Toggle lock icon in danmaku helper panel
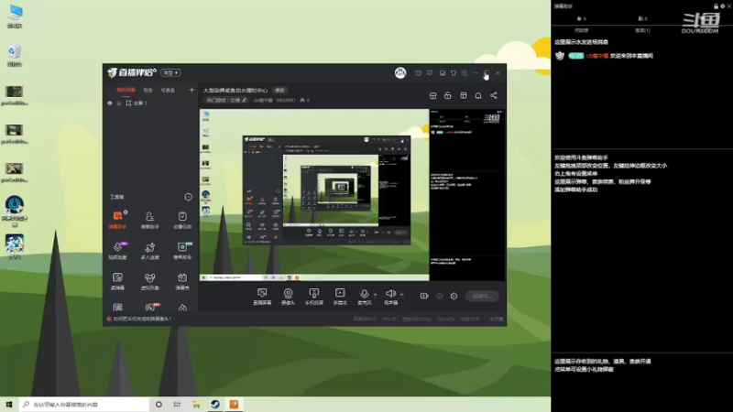 716,6
